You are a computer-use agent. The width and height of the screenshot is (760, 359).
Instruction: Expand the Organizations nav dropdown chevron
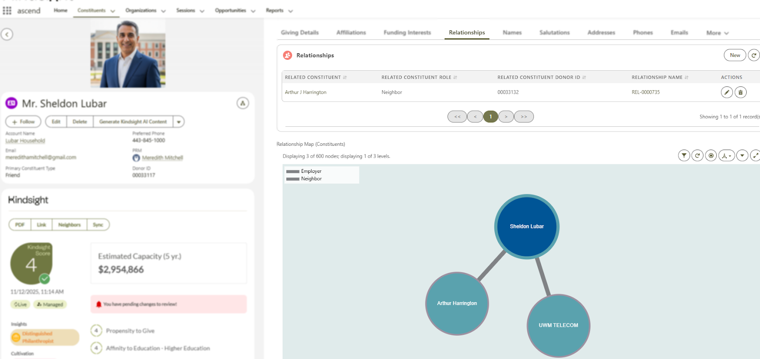click(163, 11)
